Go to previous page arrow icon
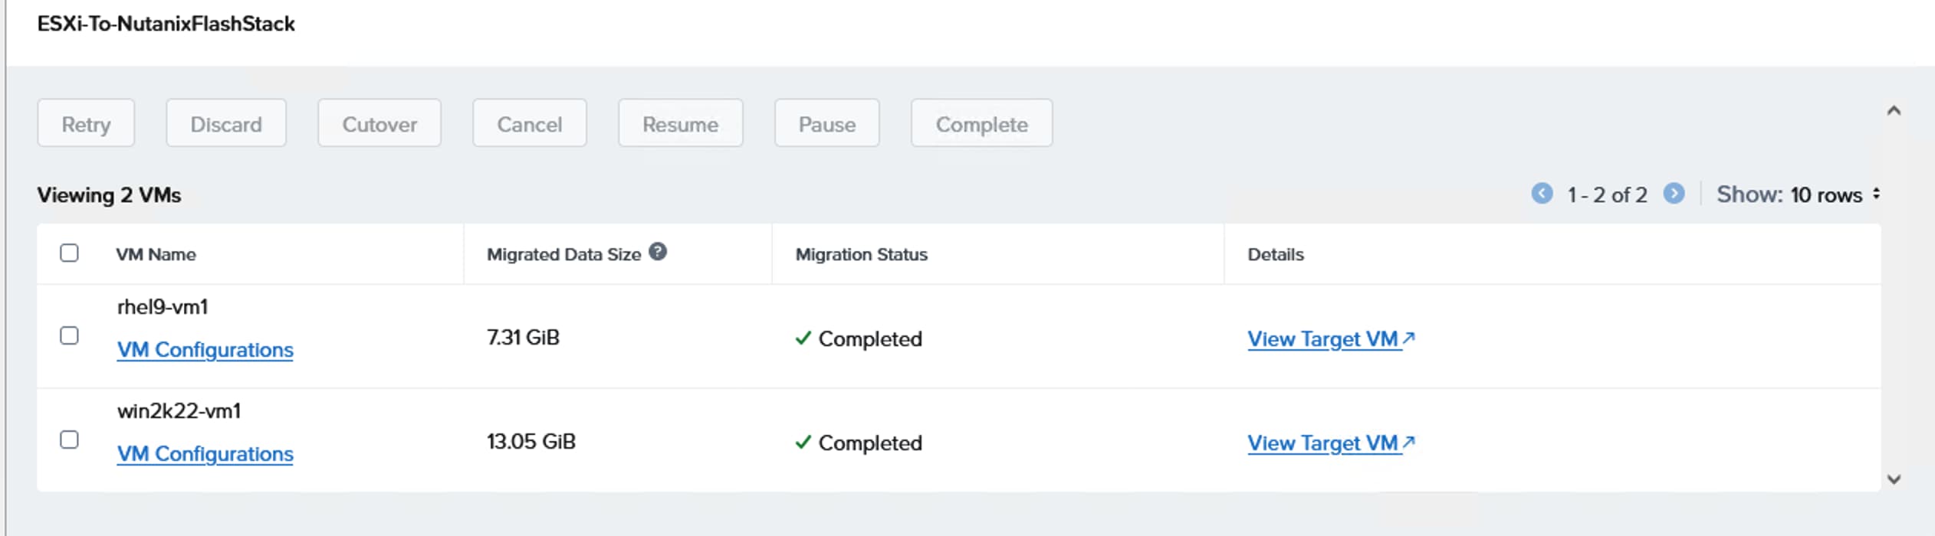The height and width of the screenshot is (536, 1935). tap(1542, 194)
